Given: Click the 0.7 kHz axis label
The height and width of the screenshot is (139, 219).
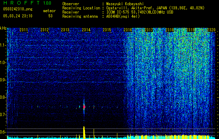Looking at the screenshot, I should click(x=3, y=115).
